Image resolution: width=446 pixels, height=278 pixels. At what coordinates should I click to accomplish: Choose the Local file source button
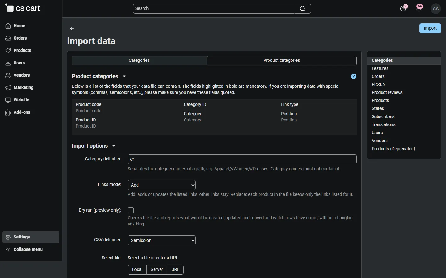pyautogui.click(x=137, y=270)
